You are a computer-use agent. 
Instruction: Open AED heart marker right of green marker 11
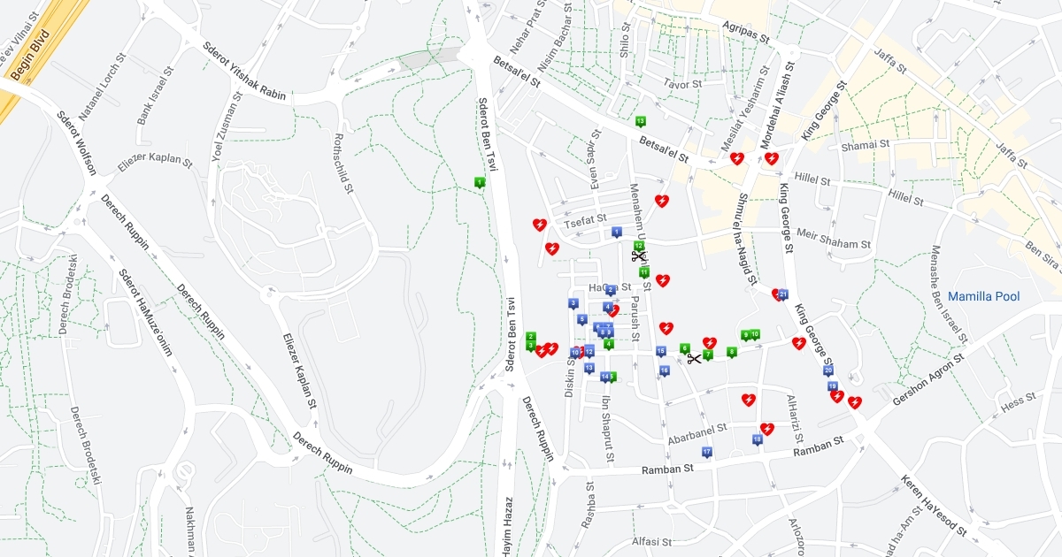click(663, 280)
